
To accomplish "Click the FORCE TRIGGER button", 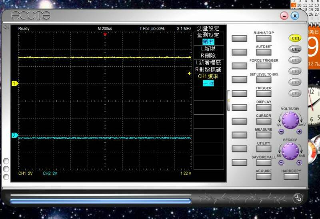I will [x=264, y=66].
